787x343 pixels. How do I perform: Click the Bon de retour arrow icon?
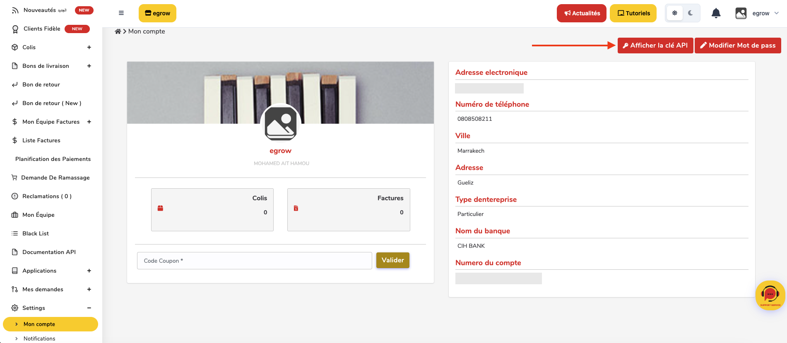click(x=14, y=84)
